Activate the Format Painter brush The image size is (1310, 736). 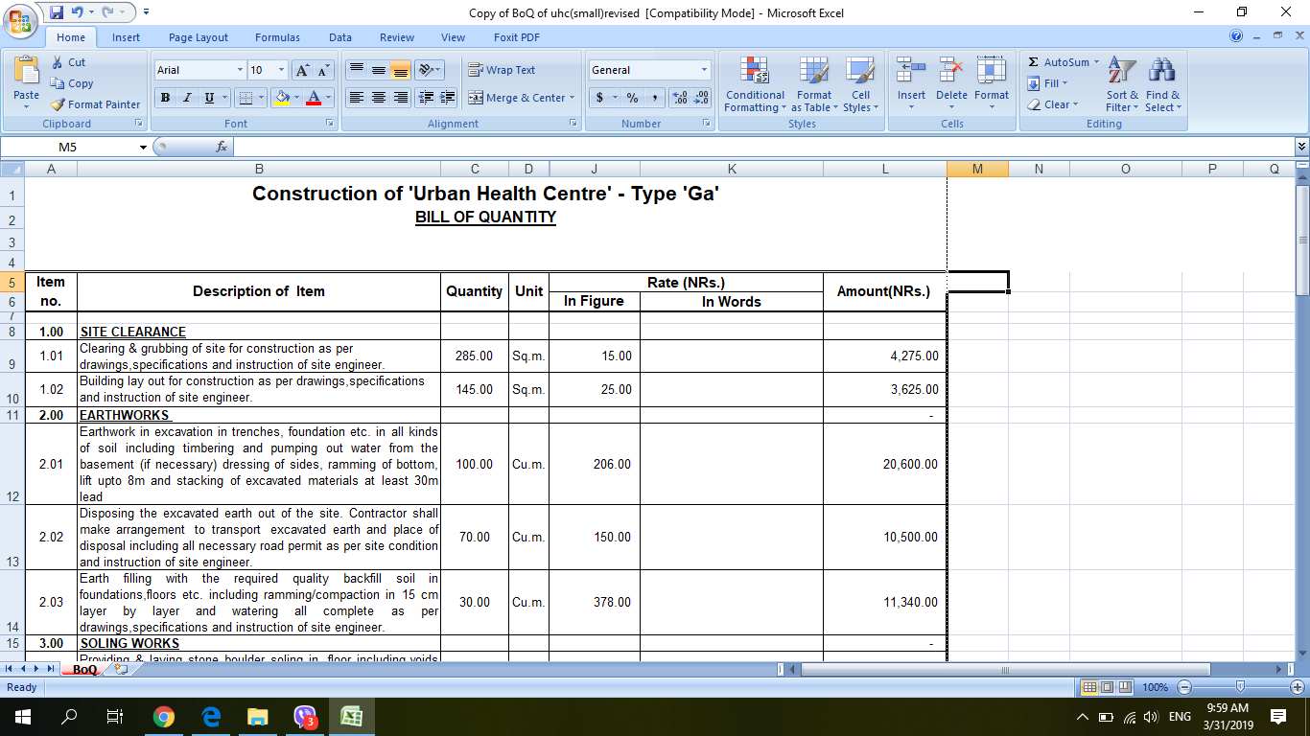click(x=58, y=104)
